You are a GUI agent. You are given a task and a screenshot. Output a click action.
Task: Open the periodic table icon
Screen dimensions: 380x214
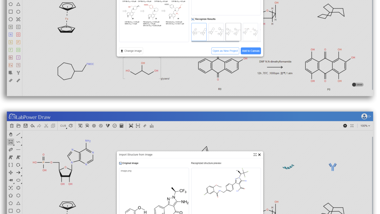pyautogui.click(x=11, y=73)
